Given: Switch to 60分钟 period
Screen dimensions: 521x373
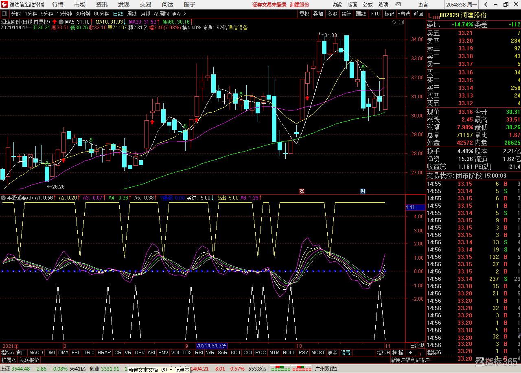Looking at the screenshot, I should click(x=102, y=14).
